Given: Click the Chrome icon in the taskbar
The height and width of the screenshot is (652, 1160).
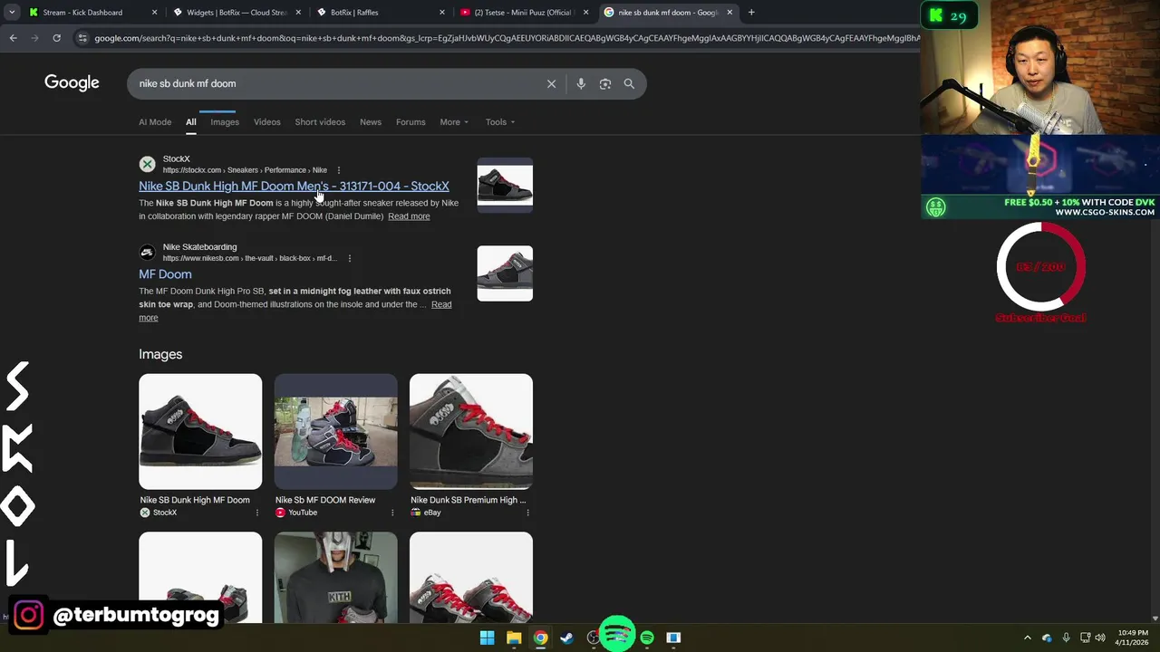Looking at the screenshot, I should (540, 638).
